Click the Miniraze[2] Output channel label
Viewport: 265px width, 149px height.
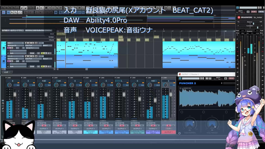point(91,132)
